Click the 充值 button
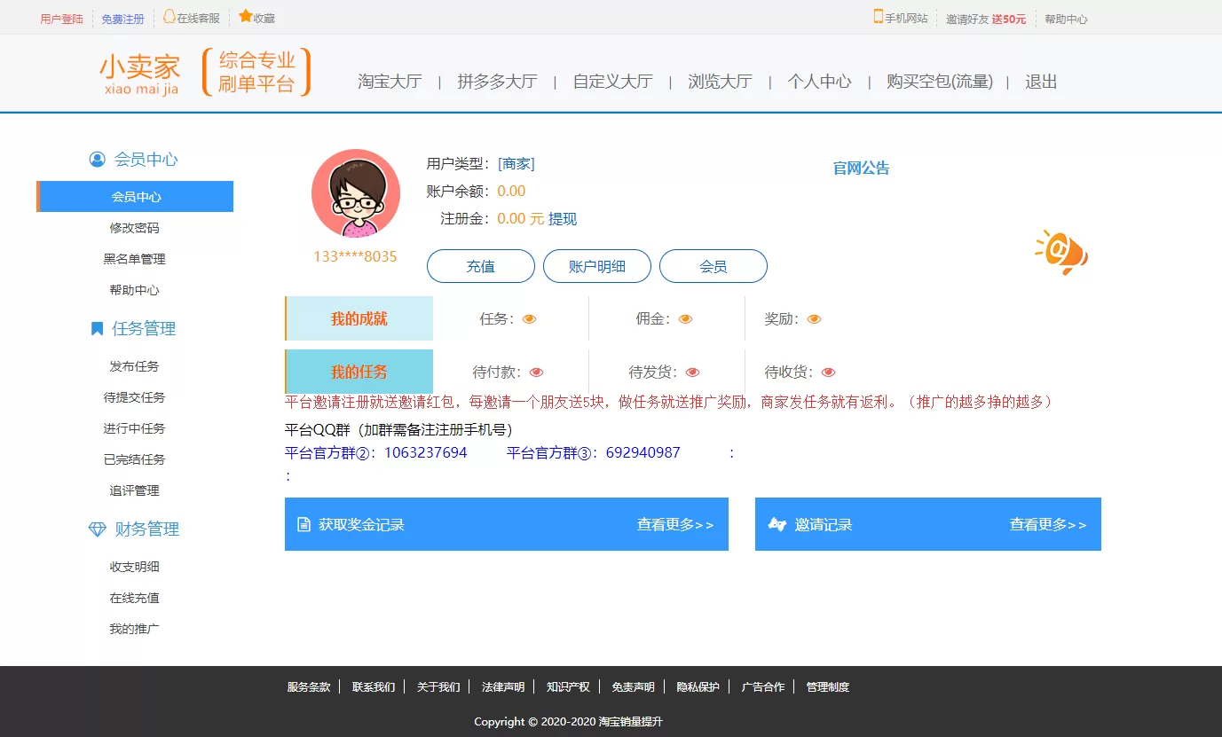The height and width of the screenshot is (737, 1222). [480, 265]
